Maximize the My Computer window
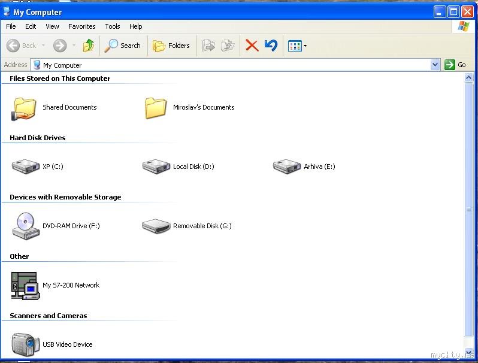The width and height of the screenshot is (478, 363). click(453, 12)
